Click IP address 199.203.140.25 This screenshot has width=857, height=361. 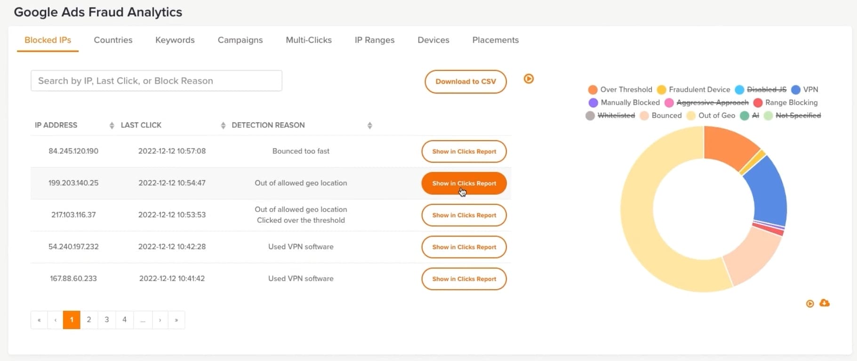[73, 183]
